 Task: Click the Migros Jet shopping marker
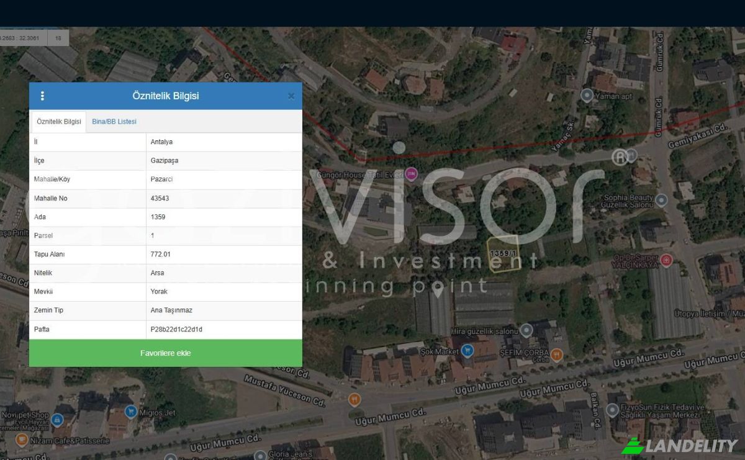[131, 411]
